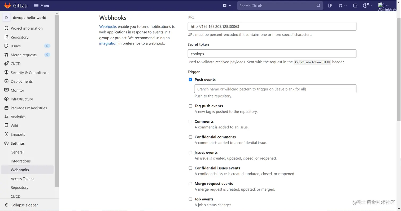Enable Issues events checkbox
401x211 pixels.
pyautogui.click(x=190, y=152)
